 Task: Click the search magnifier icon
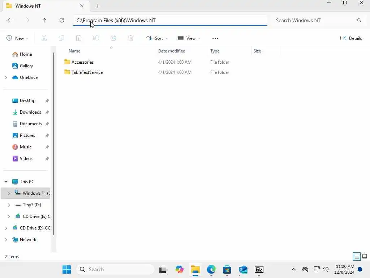click(359, 20)
